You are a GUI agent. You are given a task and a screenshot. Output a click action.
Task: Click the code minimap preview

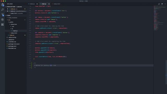159,18
